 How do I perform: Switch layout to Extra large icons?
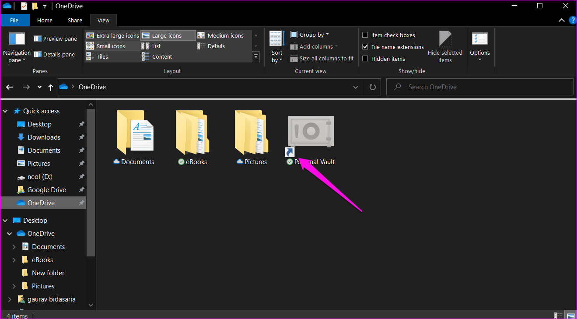[x=112, y=35]
